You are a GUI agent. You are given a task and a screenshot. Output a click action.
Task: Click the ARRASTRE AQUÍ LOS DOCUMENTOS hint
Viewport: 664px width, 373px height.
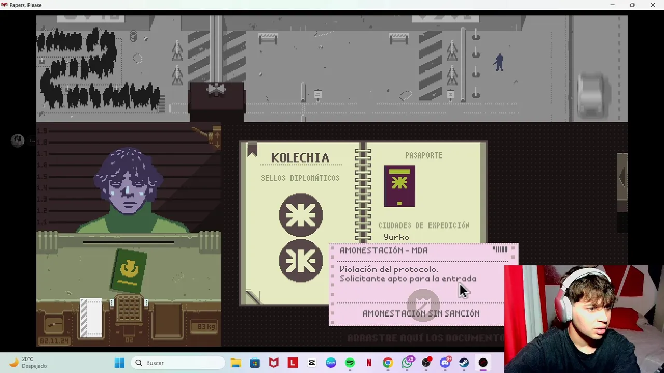coord(425,338)
